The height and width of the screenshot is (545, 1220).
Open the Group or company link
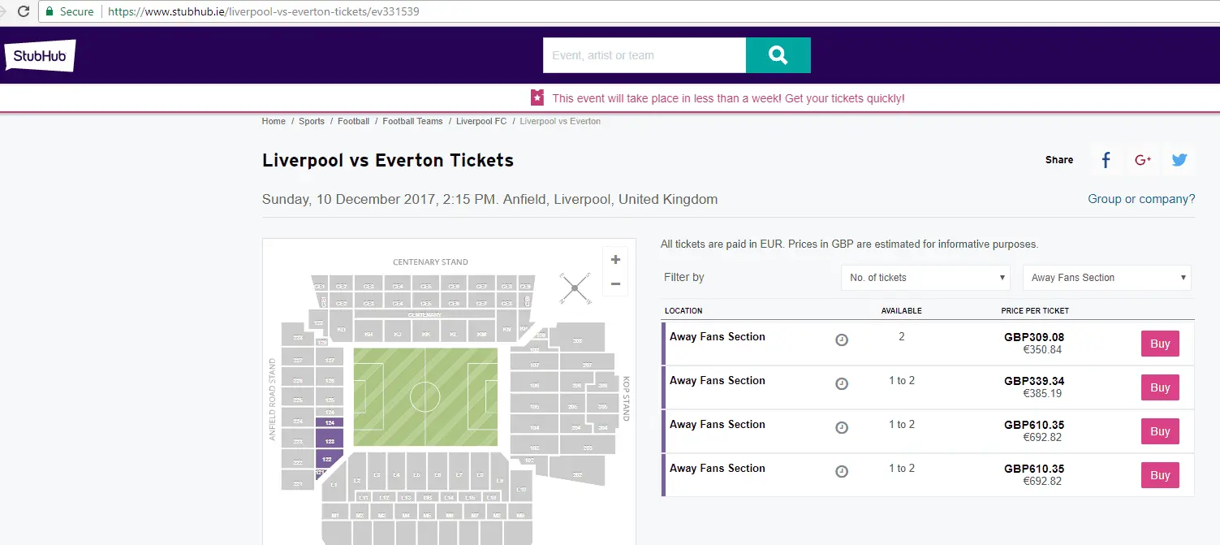click(x=1141, y=199)
